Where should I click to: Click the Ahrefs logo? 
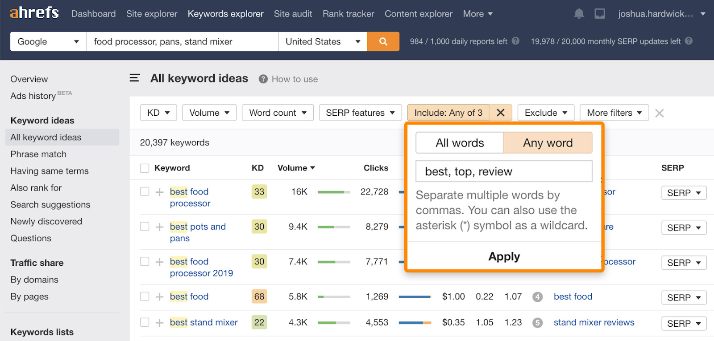pos(34,13)
